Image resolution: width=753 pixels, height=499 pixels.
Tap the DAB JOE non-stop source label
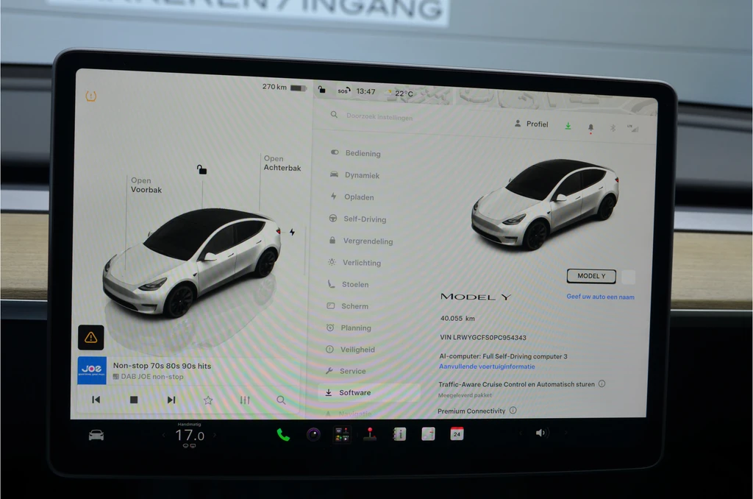click(x=148, y=376)
